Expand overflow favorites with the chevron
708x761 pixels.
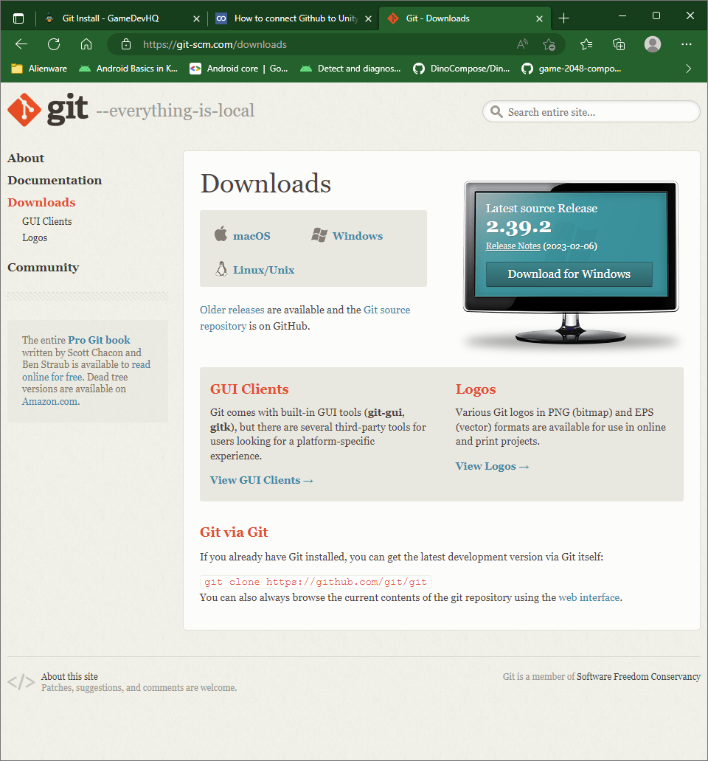[688, 68]
